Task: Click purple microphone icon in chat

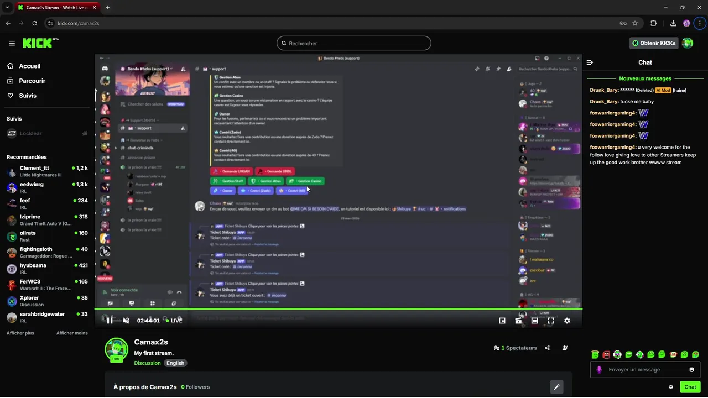Action: [599, 370]
